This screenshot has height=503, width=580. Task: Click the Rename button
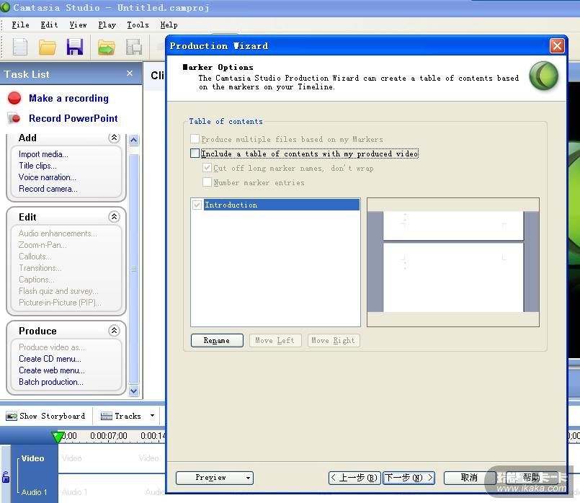217,340
